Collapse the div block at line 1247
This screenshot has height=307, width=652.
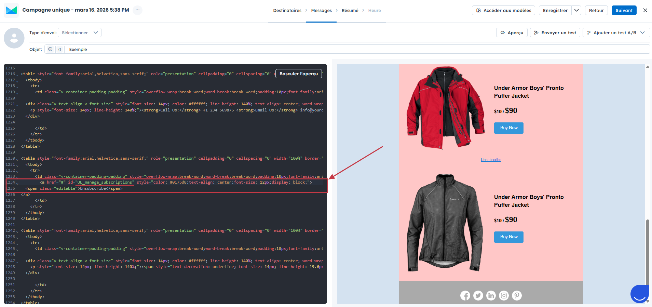pos(17,262)
